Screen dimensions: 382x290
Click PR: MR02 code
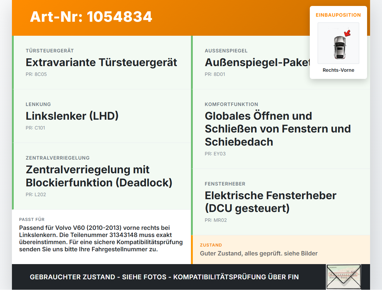pyautogui.click(x=216, y=220)
